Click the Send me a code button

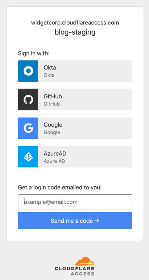(x=75, y=221)
